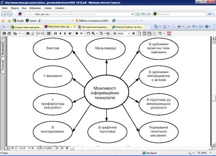216x156 pixels.
Task: Go to the previous page in the Acrobat toolbar
Action: click(60, 33)
